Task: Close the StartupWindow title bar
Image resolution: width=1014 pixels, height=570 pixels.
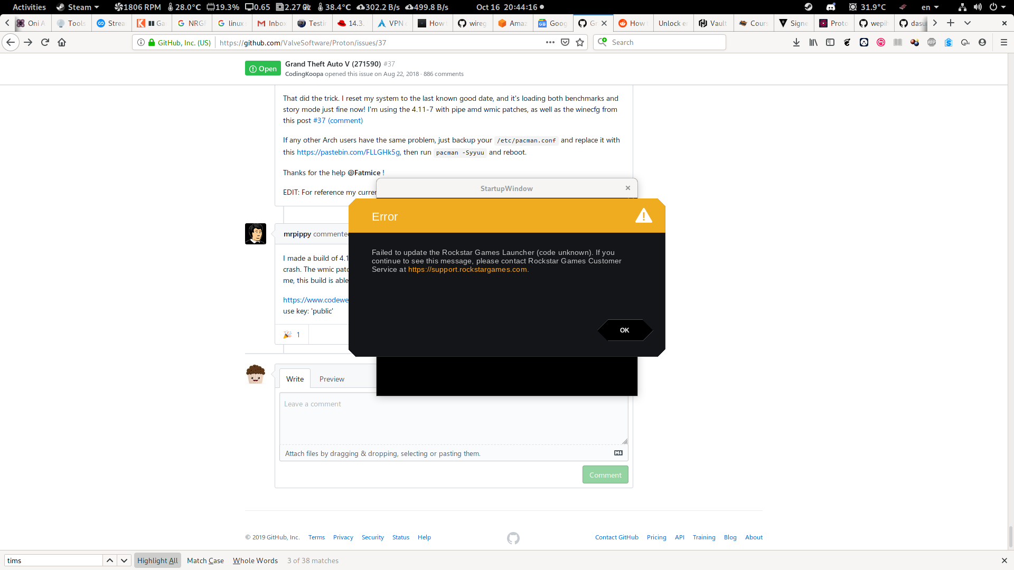Action: [628, 188]
